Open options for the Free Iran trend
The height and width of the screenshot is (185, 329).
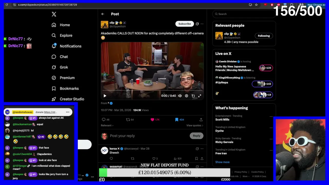pyautogui.click(x=271, y=150)
